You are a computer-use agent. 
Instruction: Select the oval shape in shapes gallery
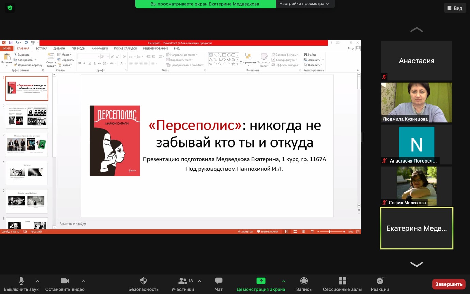(x=229, y=55)
